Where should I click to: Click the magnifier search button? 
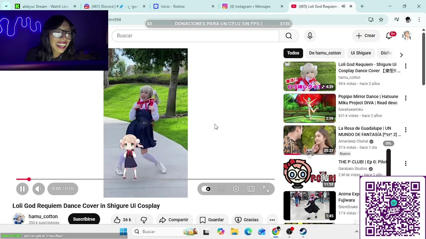[289, 36]
